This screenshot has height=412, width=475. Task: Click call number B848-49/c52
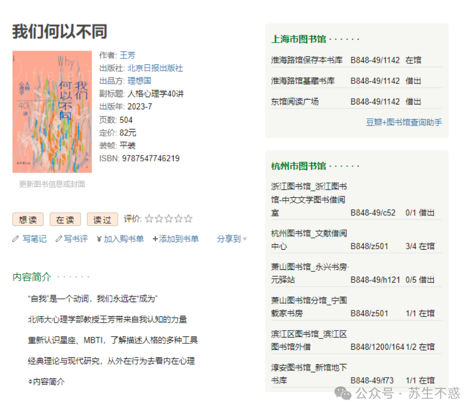click(373, 213)
